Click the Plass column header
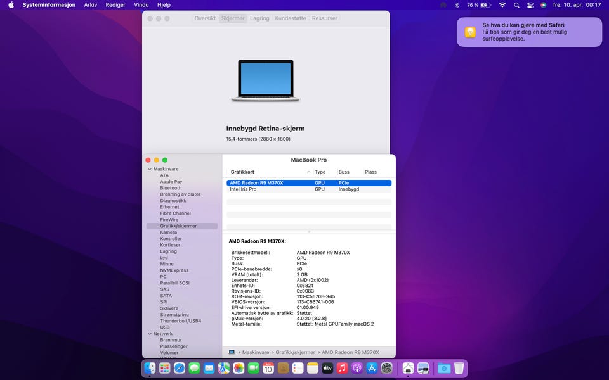609x380 pixels. [370, 172]
